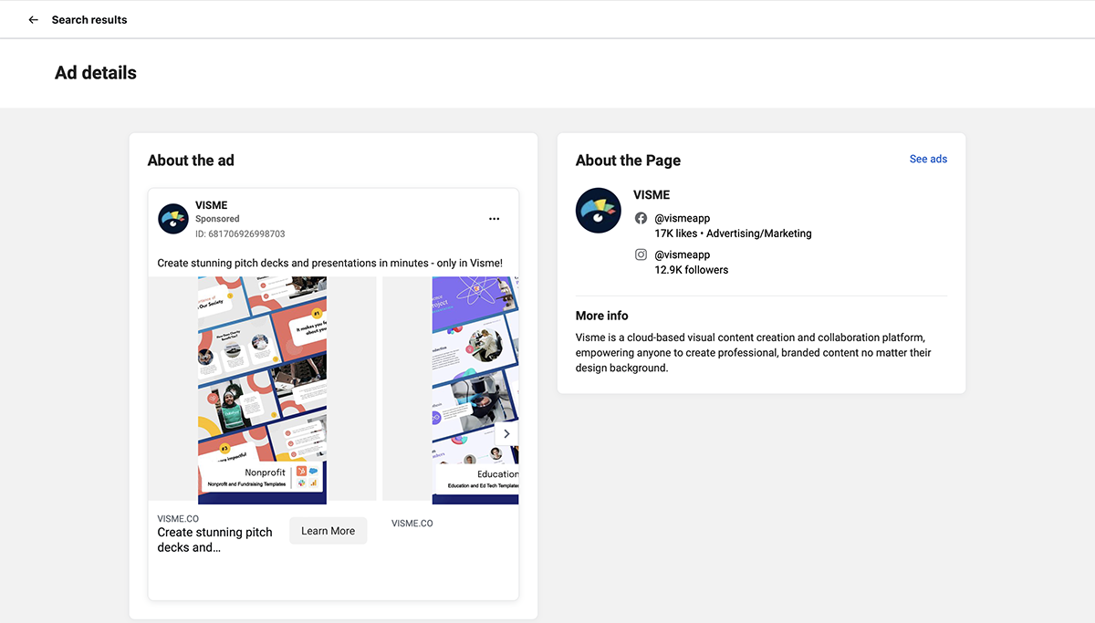Open the three-dot options menu on the ad
Screen dimensions: 1095x623
point(494,219)
